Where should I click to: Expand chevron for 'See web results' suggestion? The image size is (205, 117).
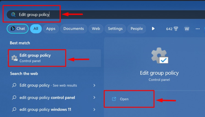pyautogui.click(x=94, y=85)
